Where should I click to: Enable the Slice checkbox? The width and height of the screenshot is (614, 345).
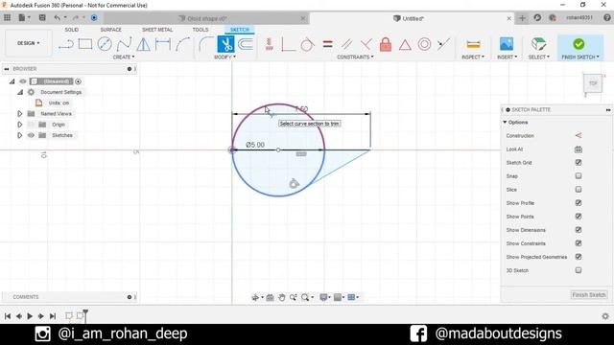579,190
